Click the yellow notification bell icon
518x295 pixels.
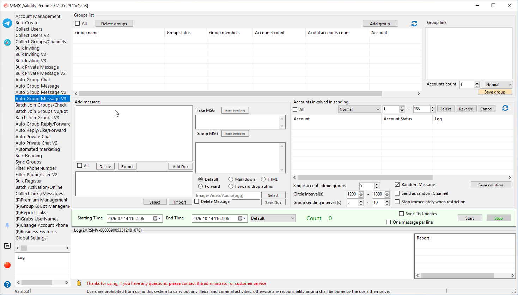[79, 283]
